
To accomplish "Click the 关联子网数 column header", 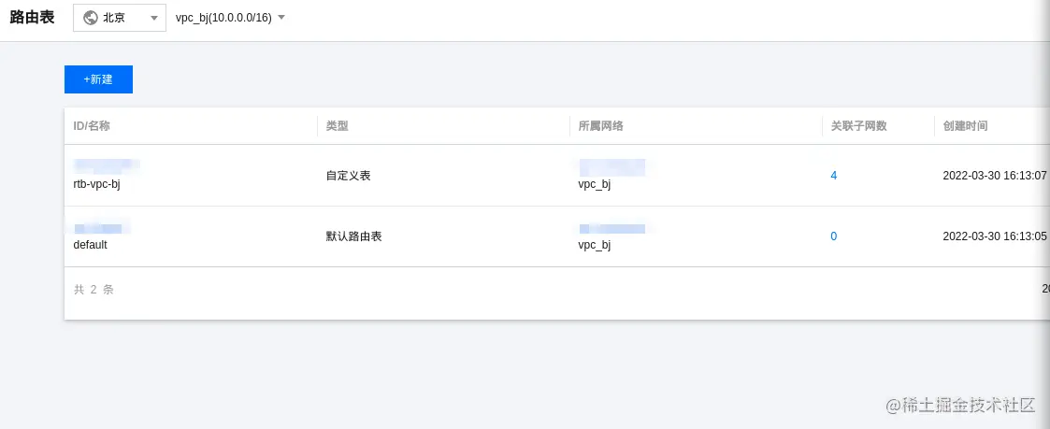I will [x=858, y=126].
